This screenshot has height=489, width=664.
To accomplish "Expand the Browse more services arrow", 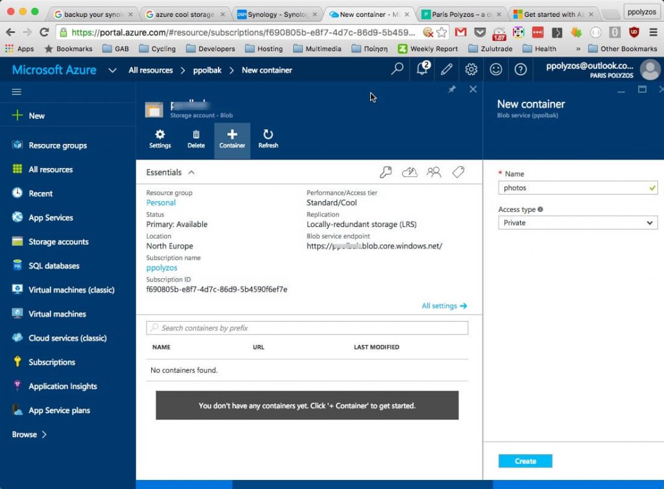I will click(x=44, y=435).
